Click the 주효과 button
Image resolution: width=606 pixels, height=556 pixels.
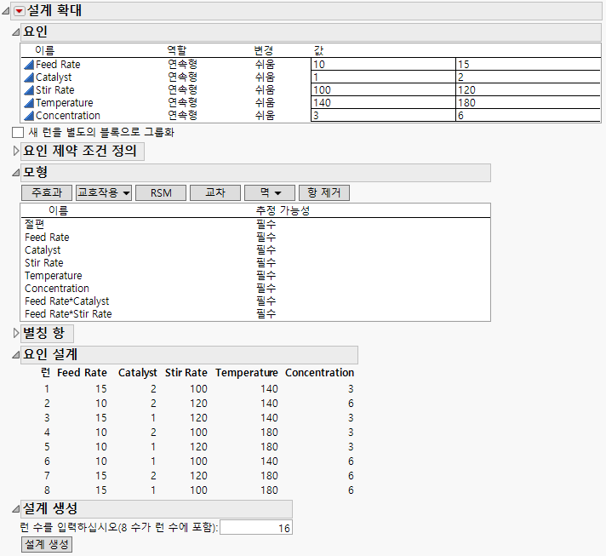pos(47,192)
